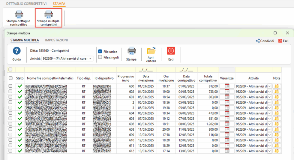Viewport: 294px width, 160px height.
Task: Uncheck the File unico checkbox
Action: (100, 51)
